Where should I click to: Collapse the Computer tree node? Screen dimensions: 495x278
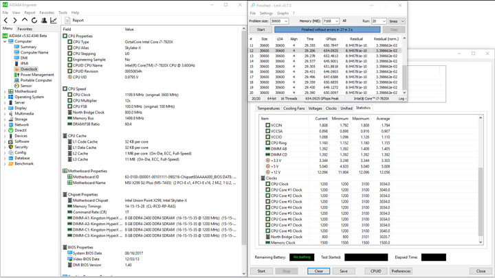(x=5, y=41)
